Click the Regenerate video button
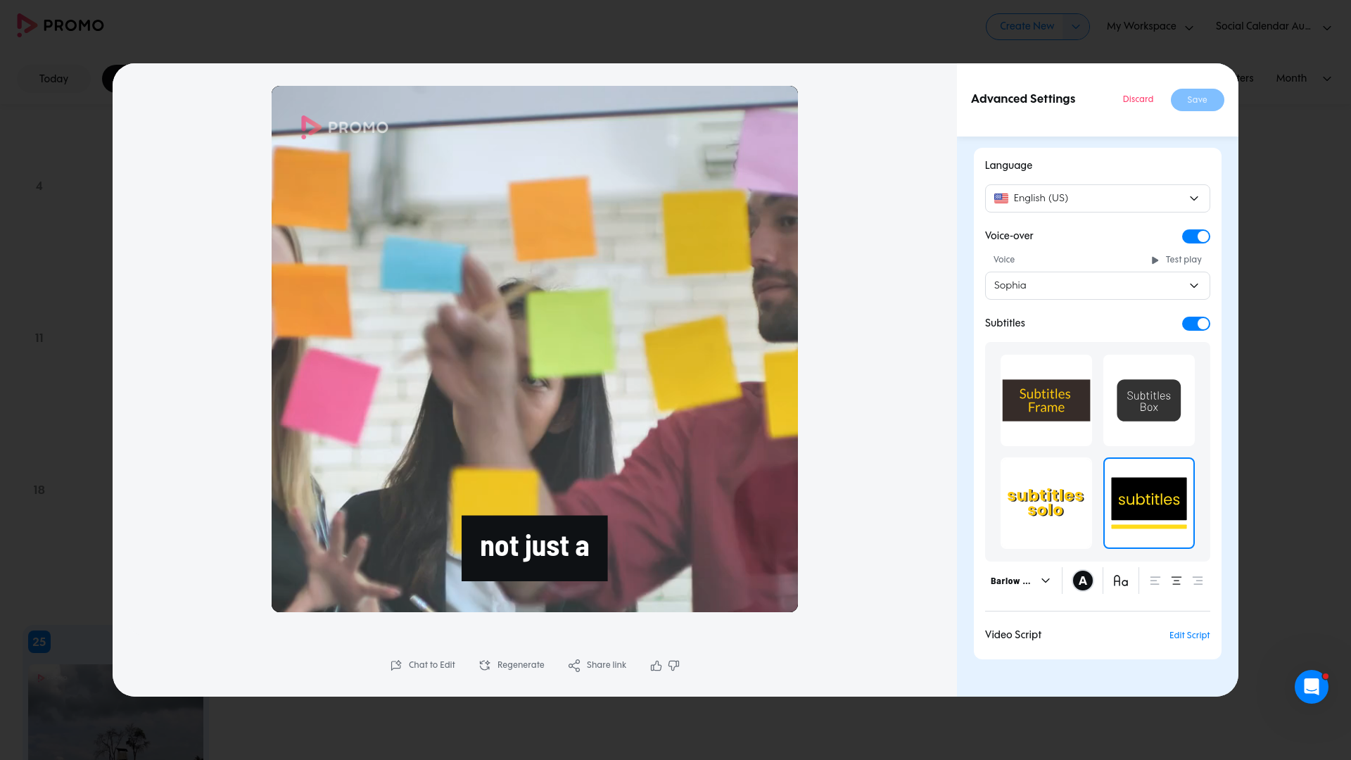 [x=512, y=665]
